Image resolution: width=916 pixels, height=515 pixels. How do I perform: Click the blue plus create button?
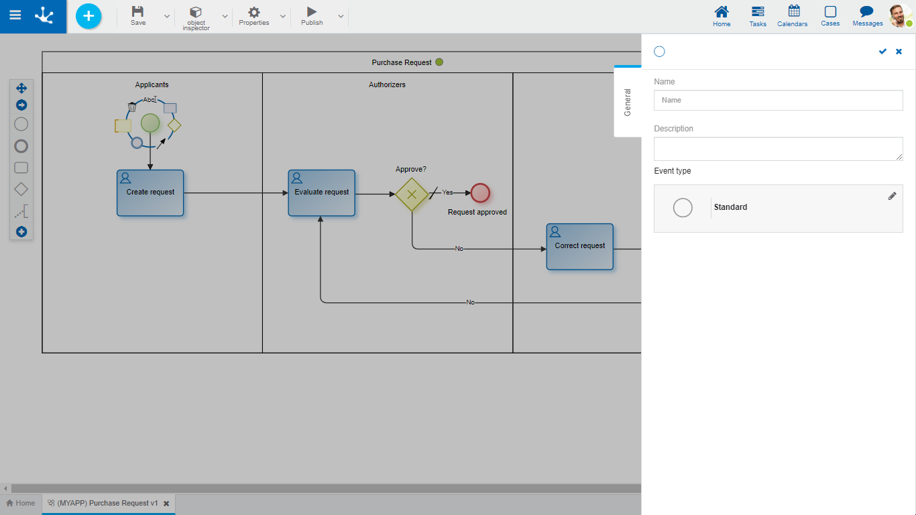pyautogui.click(x=89, y=16)
